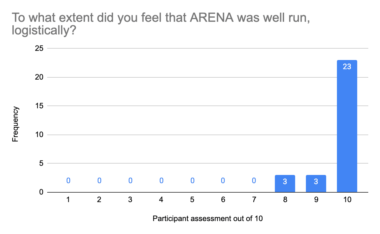380x234 pixels.
Task: Click the zero data label above rating 7
Action: tap(254, 181)
